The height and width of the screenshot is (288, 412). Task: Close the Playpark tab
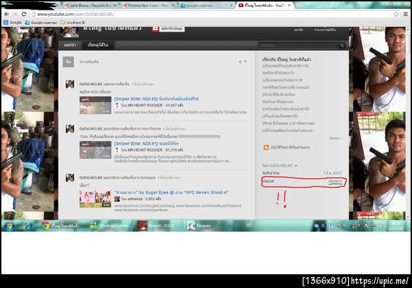coord(115,5)
